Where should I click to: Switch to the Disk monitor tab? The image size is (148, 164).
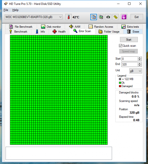[x=51, y=27]
